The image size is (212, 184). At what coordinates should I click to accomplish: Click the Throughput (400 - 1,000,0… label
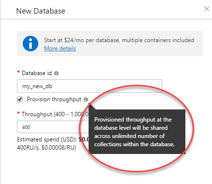tap(55, 114)
